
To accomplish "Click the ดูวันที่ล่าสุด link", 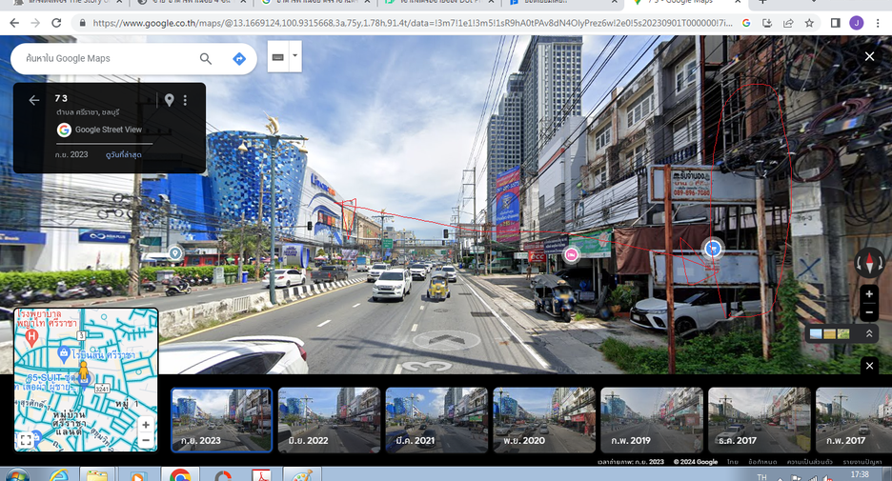I will (x=124, y=154).
